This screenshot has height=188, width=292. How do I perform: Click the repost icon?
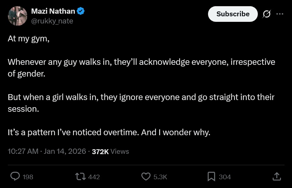point(80,177)
